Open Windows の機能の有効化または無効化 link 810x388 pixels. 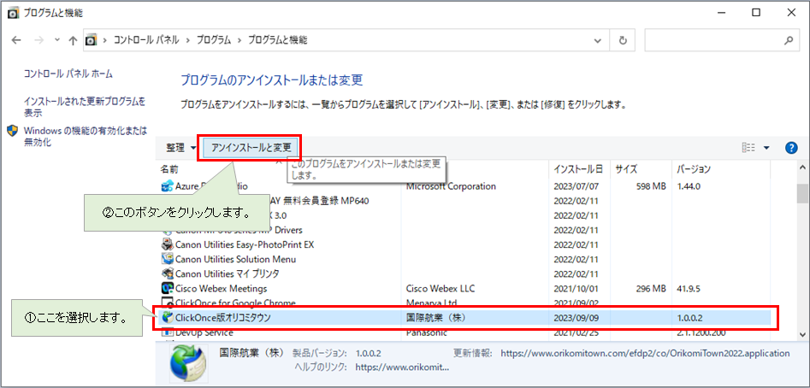click(x=86, y=136)
